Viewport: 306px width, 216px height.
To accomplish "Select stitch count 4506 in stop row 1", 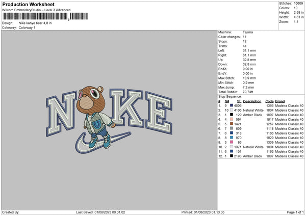I will pos(238,105).
